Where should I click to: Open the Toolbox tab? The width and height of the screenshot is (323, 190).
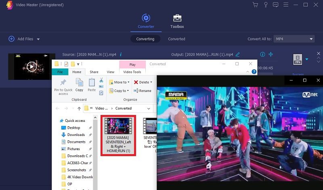pos(177,21)
